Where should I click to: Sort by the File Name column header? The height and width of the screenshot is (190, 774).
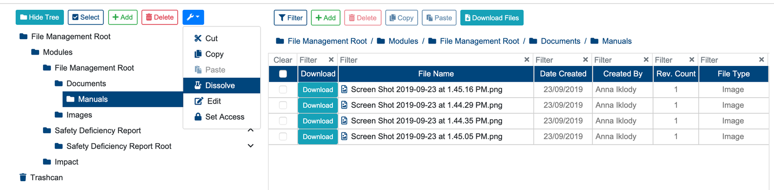point(436,74)
